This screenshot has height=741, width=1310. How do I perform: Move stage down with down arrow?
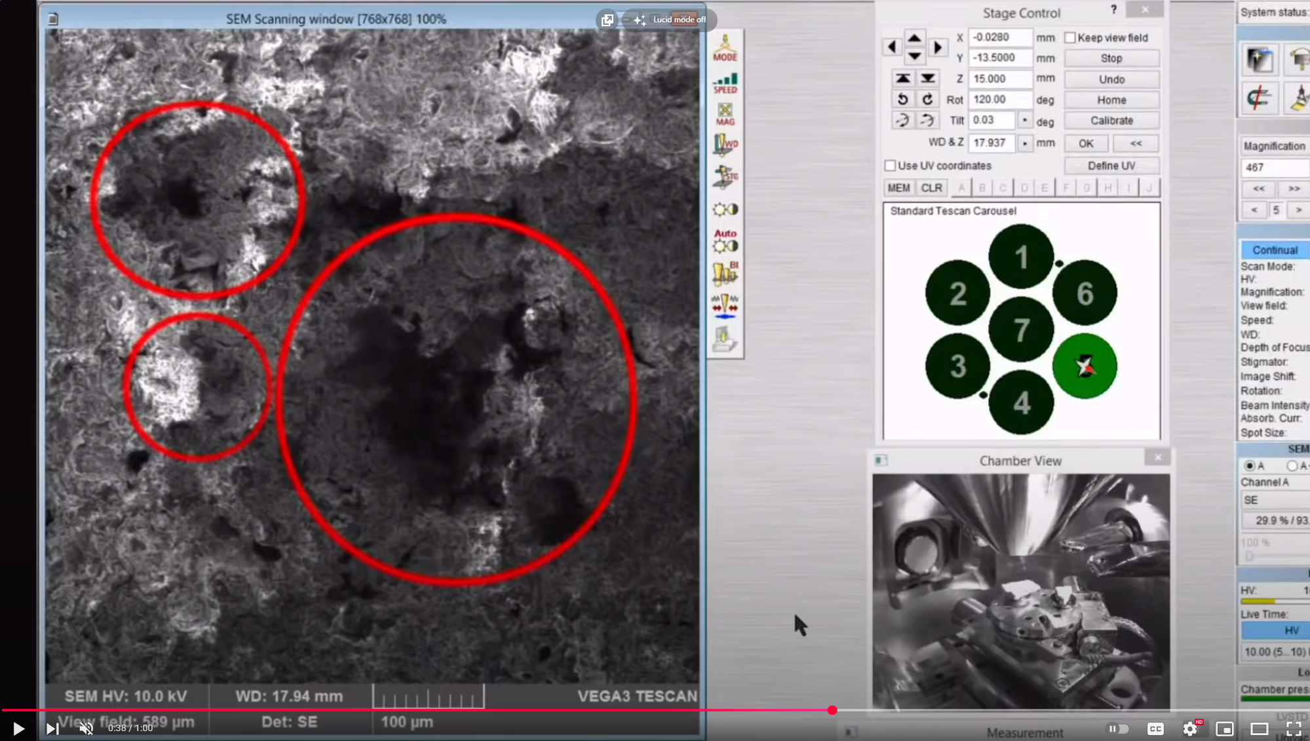[914, 56]
